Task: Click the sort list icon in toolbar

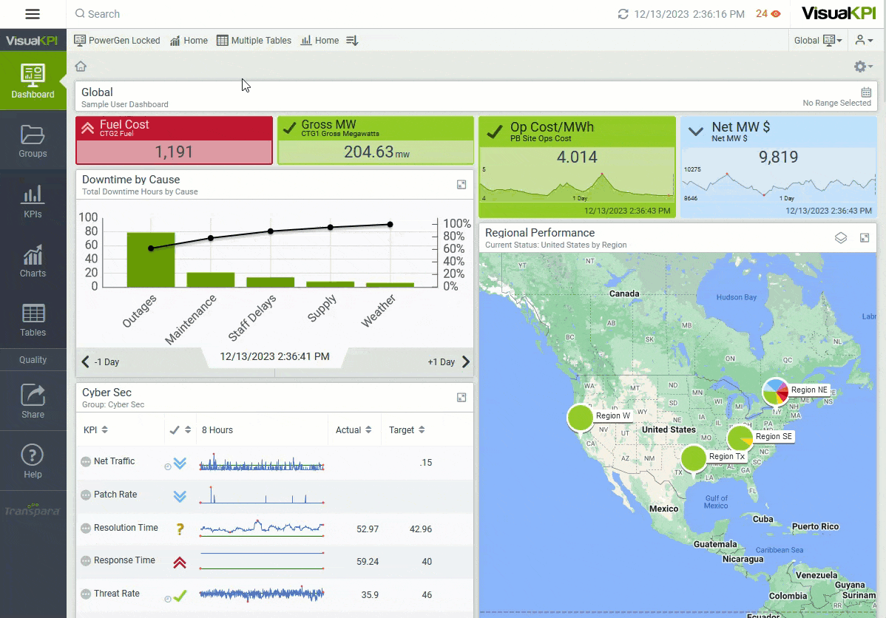Action: click(x=352, y=41)
